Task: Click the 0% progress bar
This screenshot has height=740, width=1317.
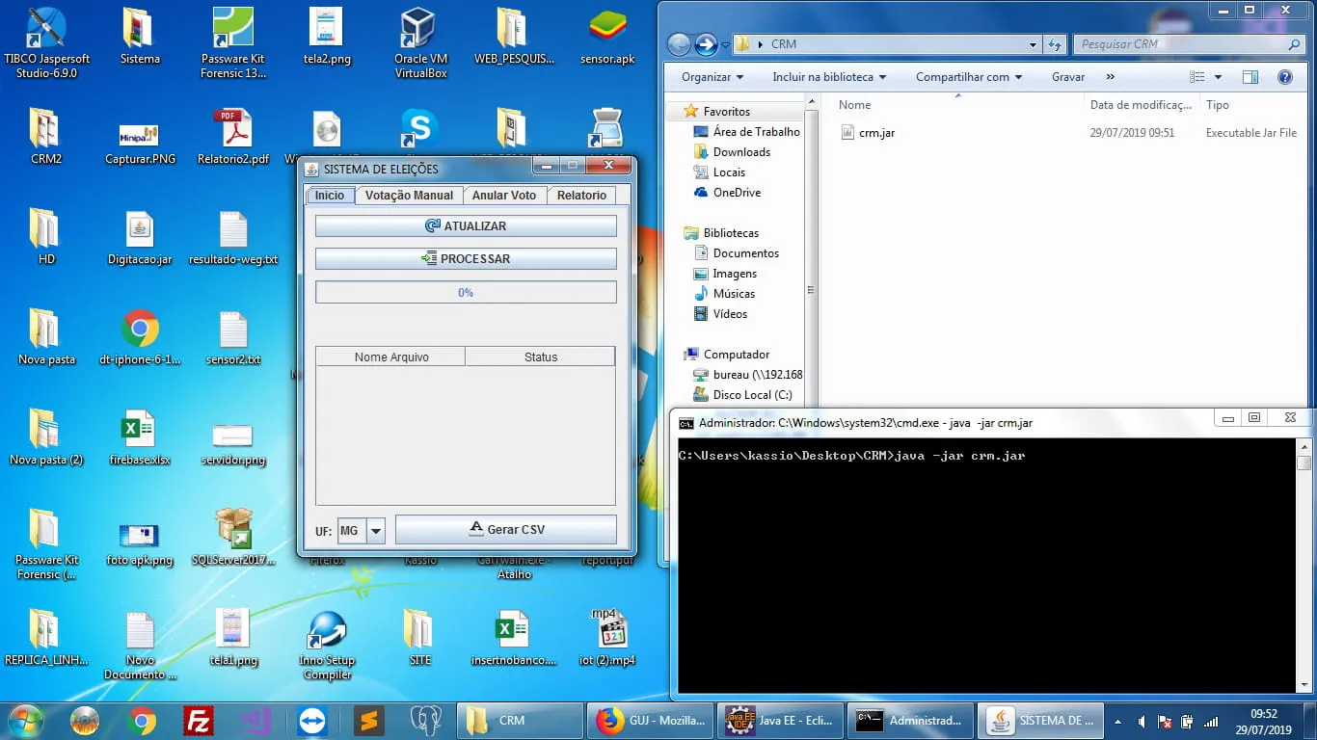Action: (x=466, y=292)
